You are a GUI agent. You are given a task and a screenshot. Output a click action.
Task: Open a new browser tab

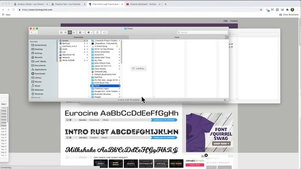point(166,4)
